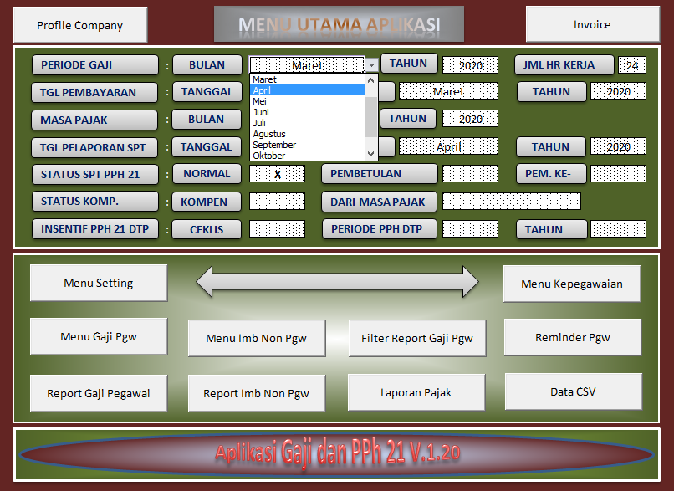Screen dimensions: 674x491
Task: Open Report Gaji Pegawai
Action: pyautogui.click(x=99, y=393)
